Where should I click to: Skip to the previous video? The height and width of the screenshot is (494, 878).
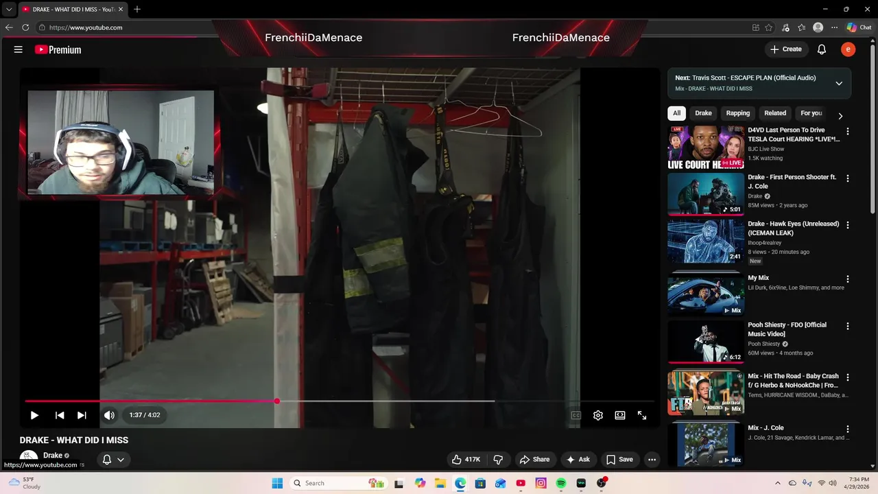[x=60, y=415]
